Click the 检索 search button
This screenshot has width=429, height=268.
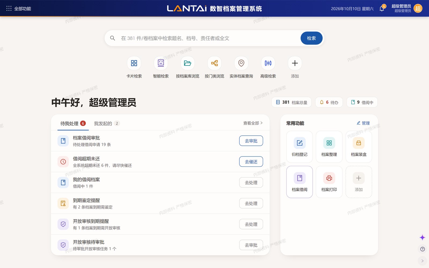[x=311, y=38]
